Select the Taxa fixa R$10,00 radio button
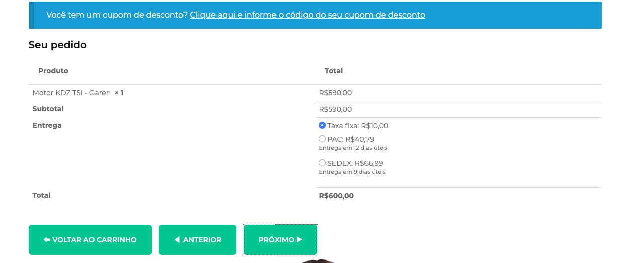642x263 pixels. [x=322, y=125]
